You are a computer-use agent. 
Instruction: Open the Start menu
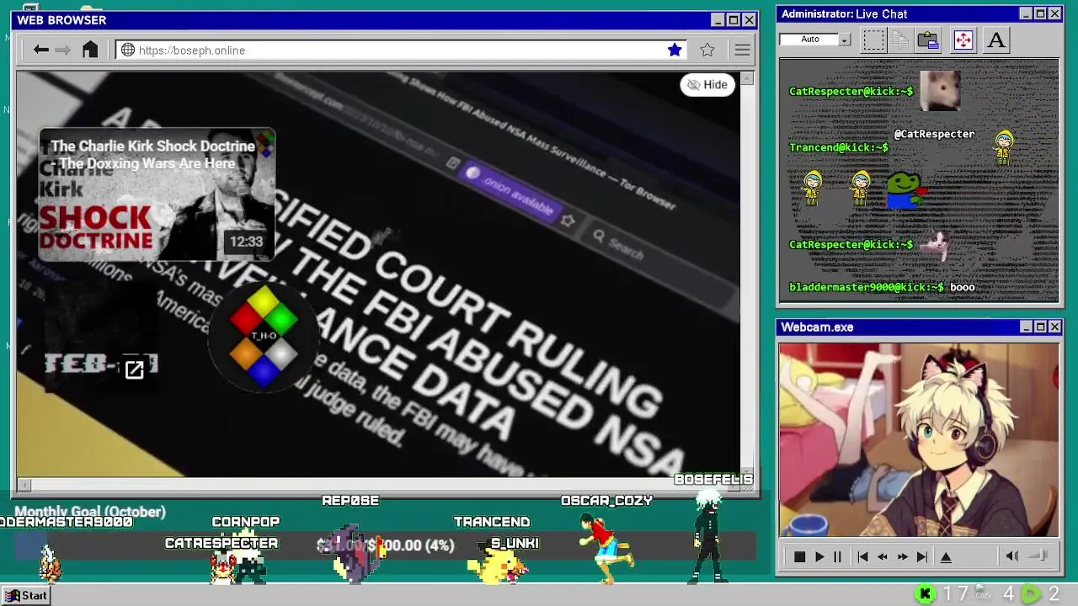24,595
